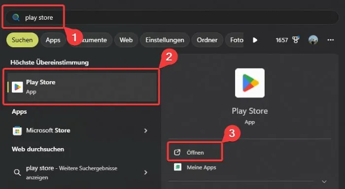Image resolution: width=345 pixels, height=189 pixels.
Task: Select the partially visible Fotos filter tab
Action: [x=234, y=40]
